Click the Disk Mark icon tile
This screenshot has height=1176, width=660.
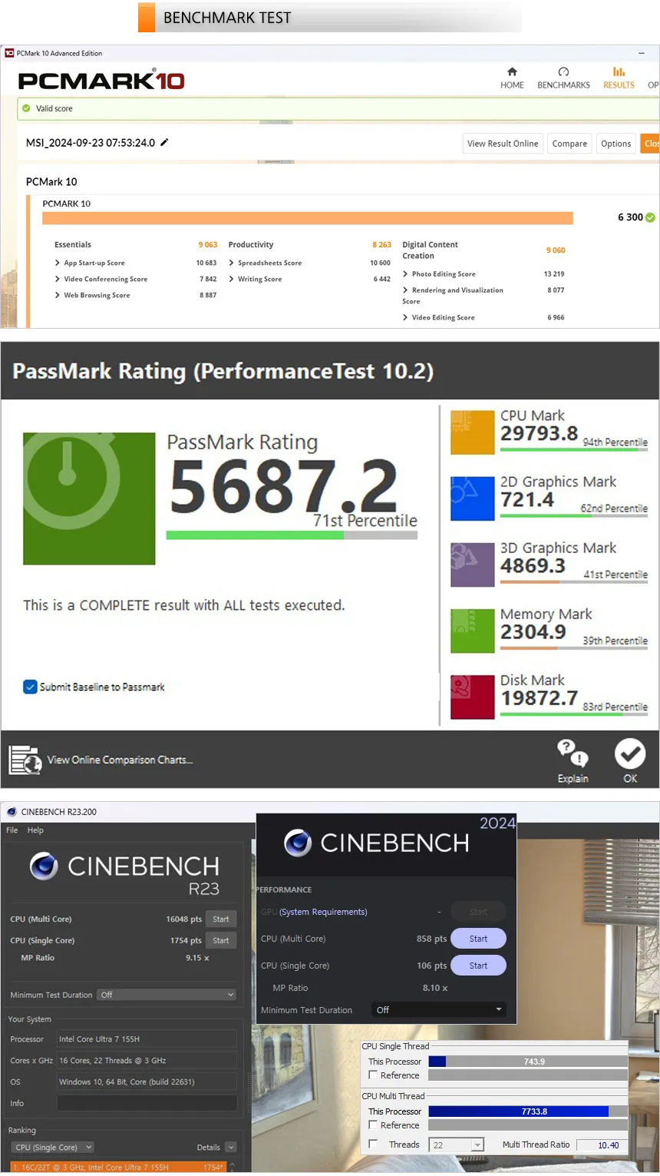click(472, 697)
